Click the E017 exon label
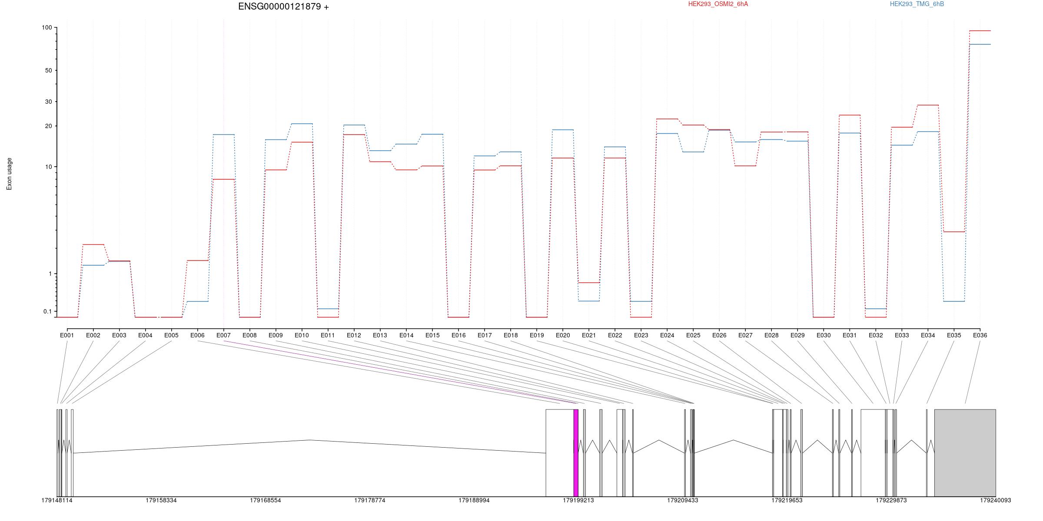The image size is (1043, 521). point(485,335)
